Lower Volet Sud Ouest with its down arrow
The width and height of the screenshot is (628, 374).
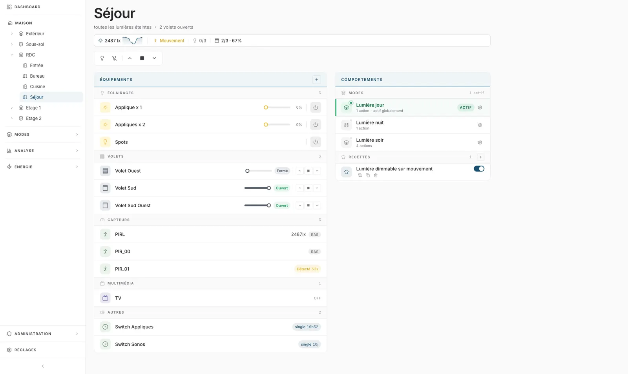(317, 205)
